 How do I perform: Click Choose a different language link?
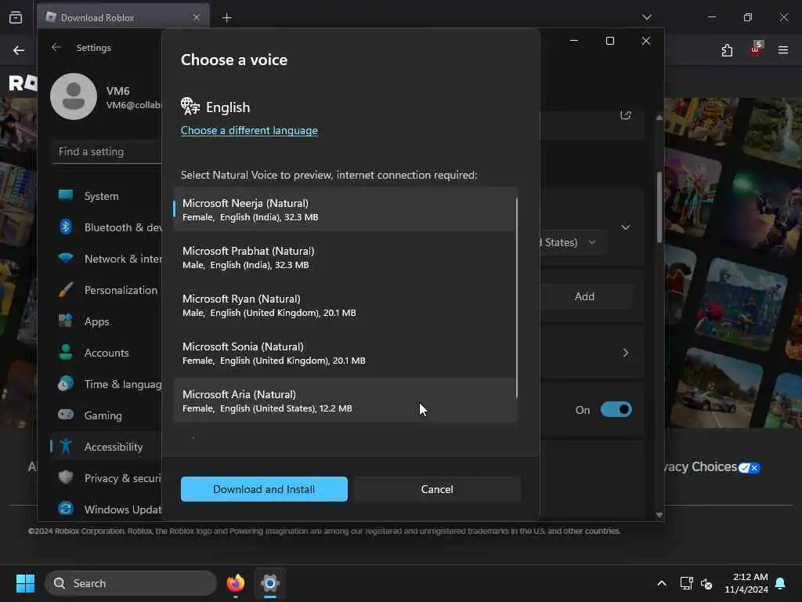(x=249, y=130)
